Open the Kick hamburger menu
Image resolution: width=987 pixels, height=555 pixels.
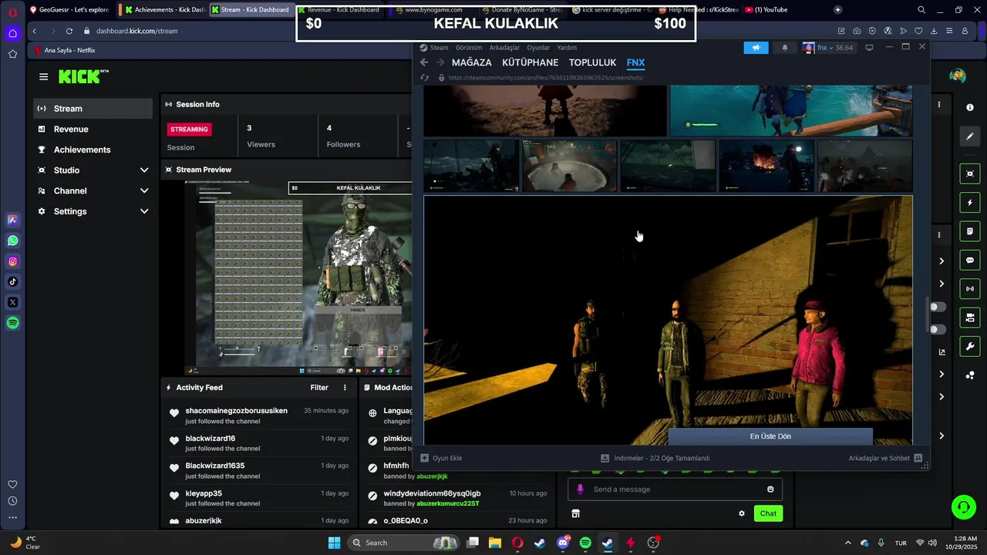[x=43, y=76]
